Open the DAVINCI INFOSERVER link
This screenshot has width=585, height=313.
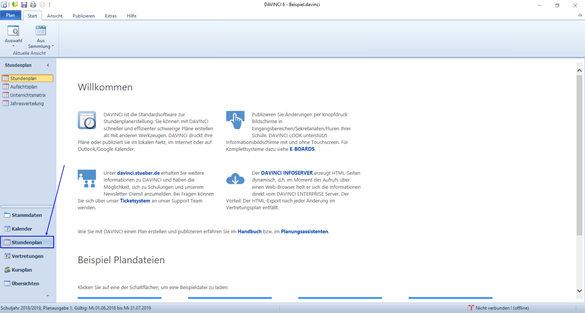pos(287,173)
